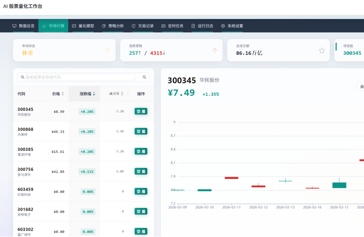
Task: Click the 2026-03-13 candlestick
Action: [285, 181]
